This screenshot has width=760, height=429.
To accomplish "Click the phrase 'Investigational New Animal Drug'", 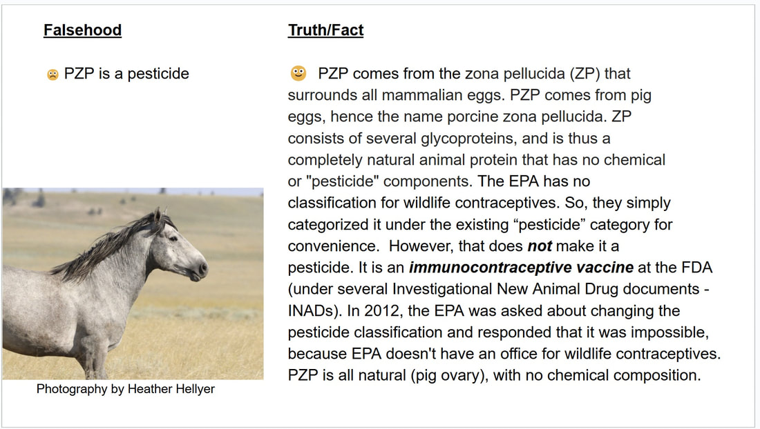I will click(506, 289).
